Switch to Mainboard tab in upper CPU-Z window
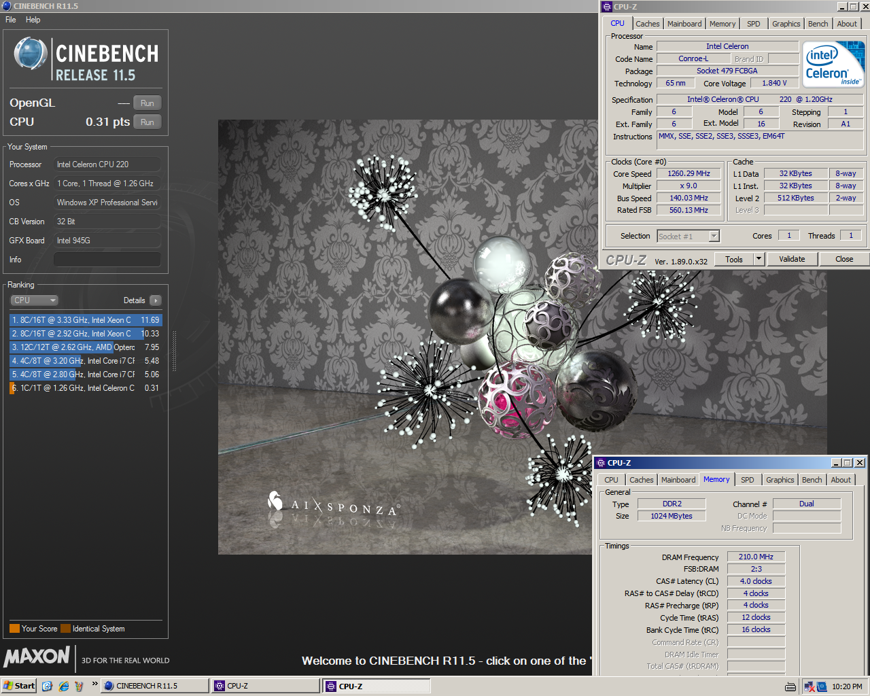The image size is (870, 696). click(684, 24)
